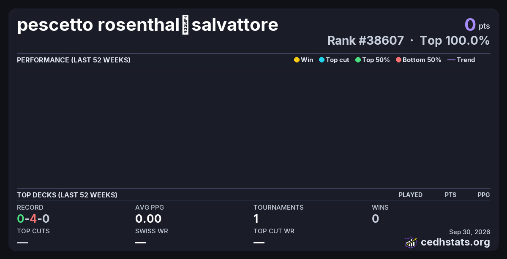This screenshot has height=259, width=507.
Task: Click the AVG PPG 0.00 value
Action: pyautogui.click(x=148, y=219)
